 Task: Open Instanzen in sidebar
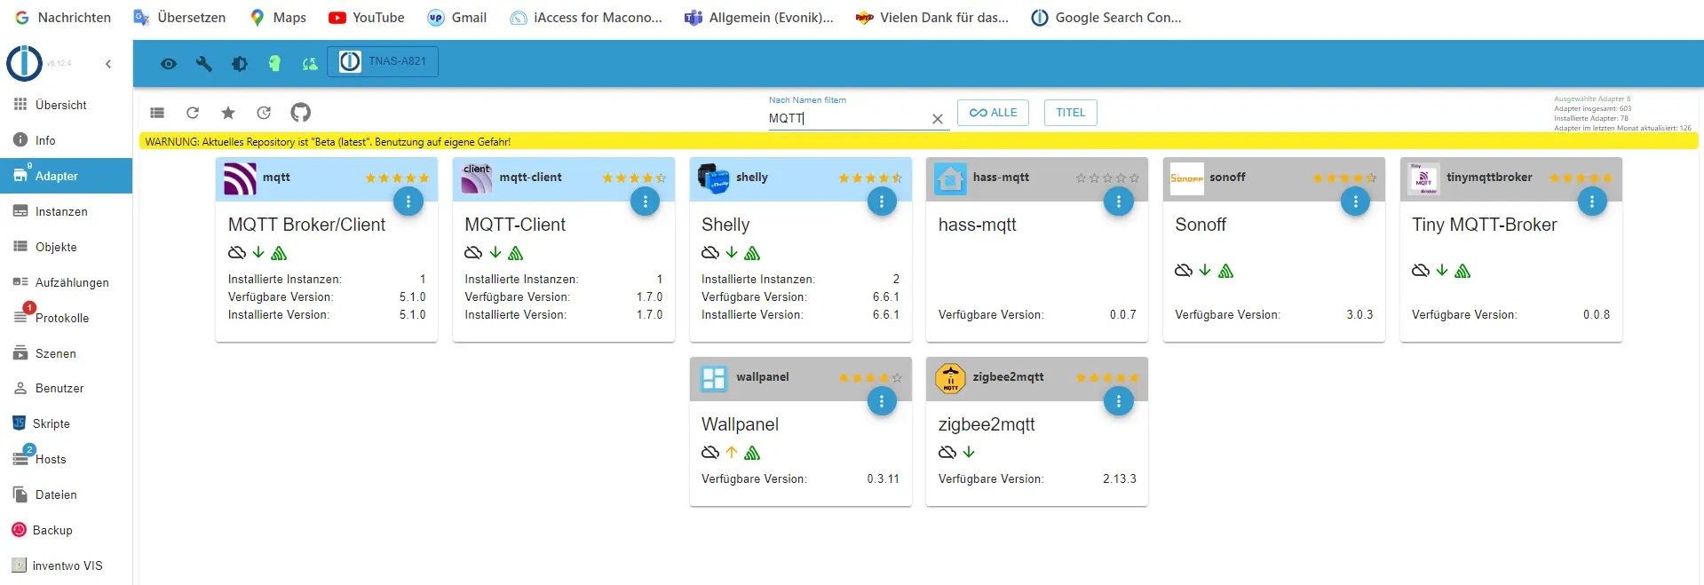click(67, 211)
